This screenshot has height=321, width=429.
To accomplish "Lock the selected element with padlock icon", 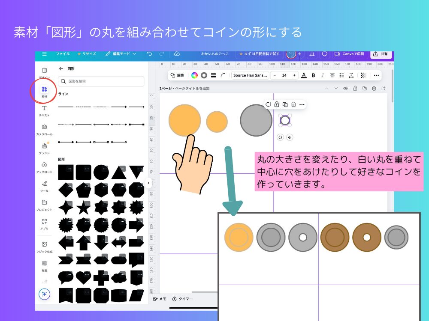I will (x=277, y=104).
